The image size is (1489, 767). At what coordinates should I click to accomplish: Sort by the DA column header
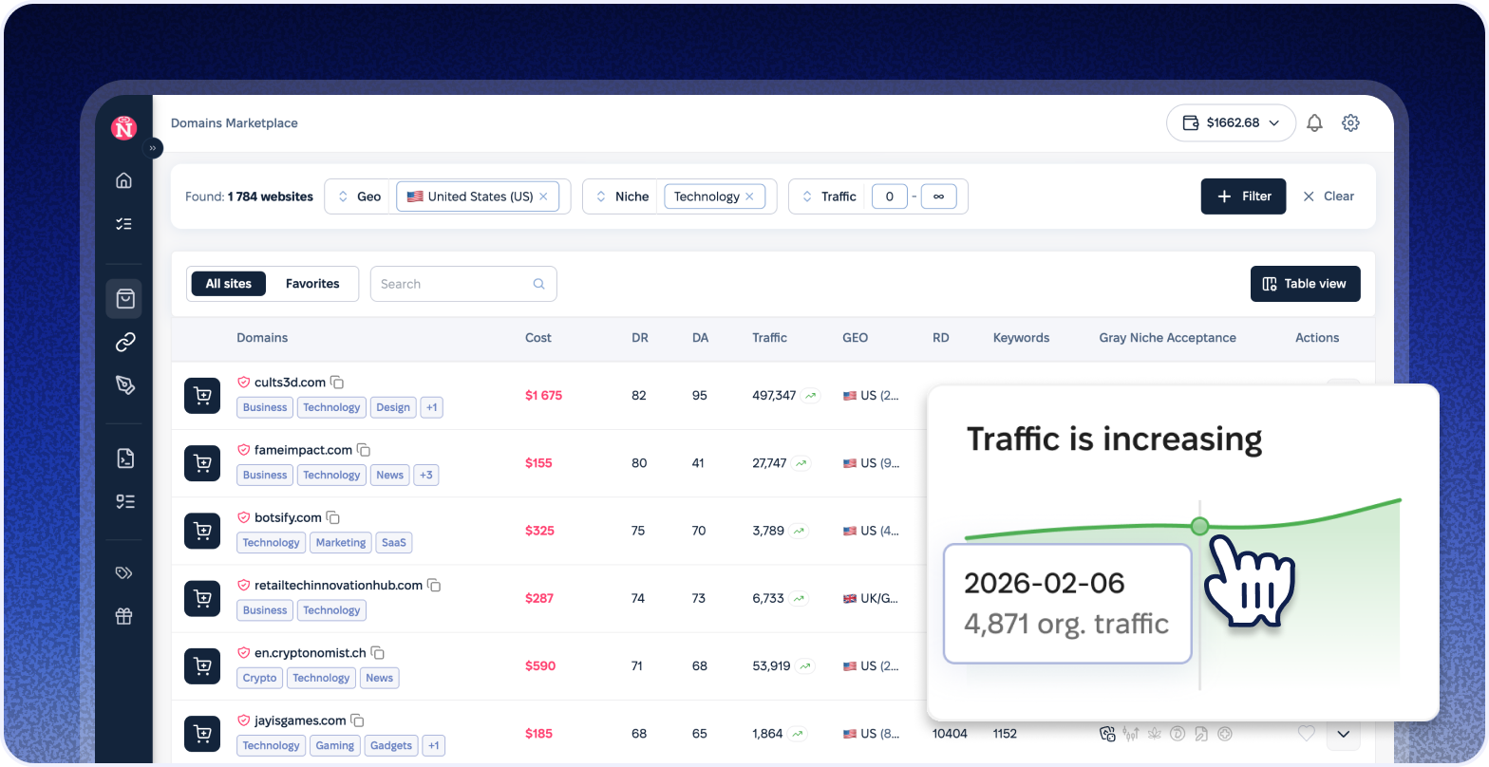701,338
